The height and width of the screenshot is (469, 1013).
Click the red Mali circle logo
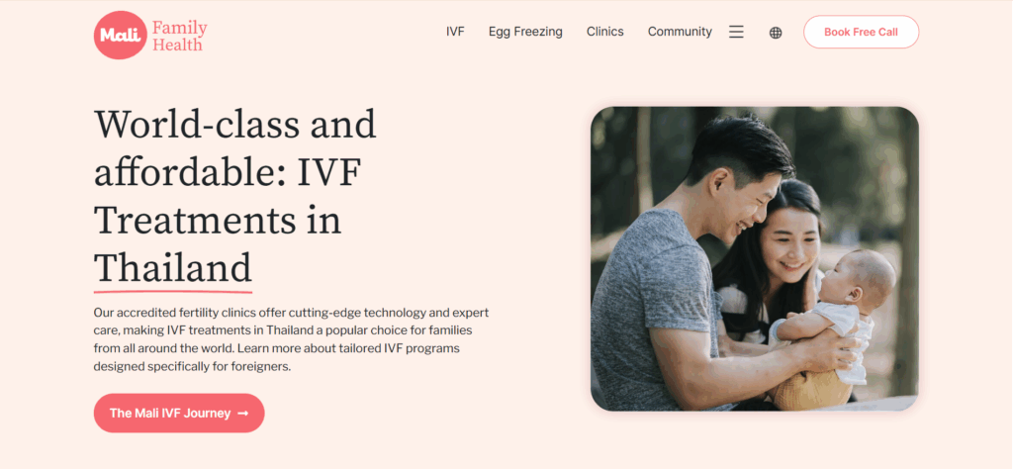[120, 36]
